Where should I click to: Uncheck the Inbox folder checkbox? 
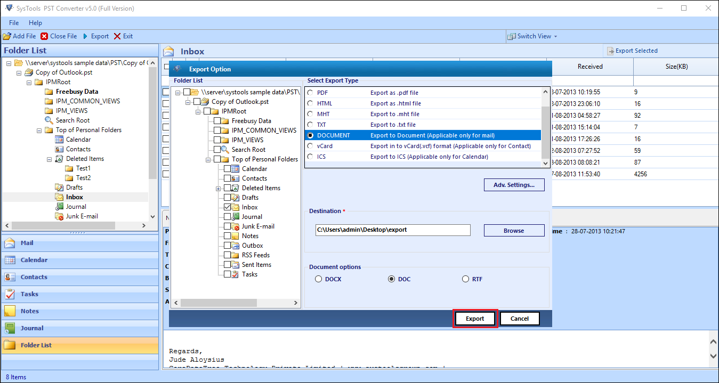228,207
